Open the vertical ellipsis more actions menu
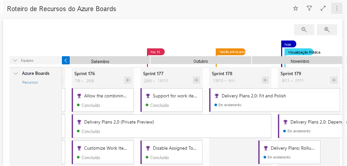 coord(337,8)
